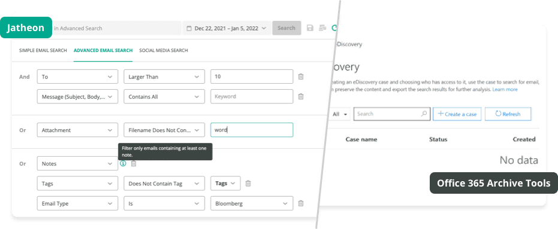
Task: Delete the Notes condition row
Action: [134, 164]
